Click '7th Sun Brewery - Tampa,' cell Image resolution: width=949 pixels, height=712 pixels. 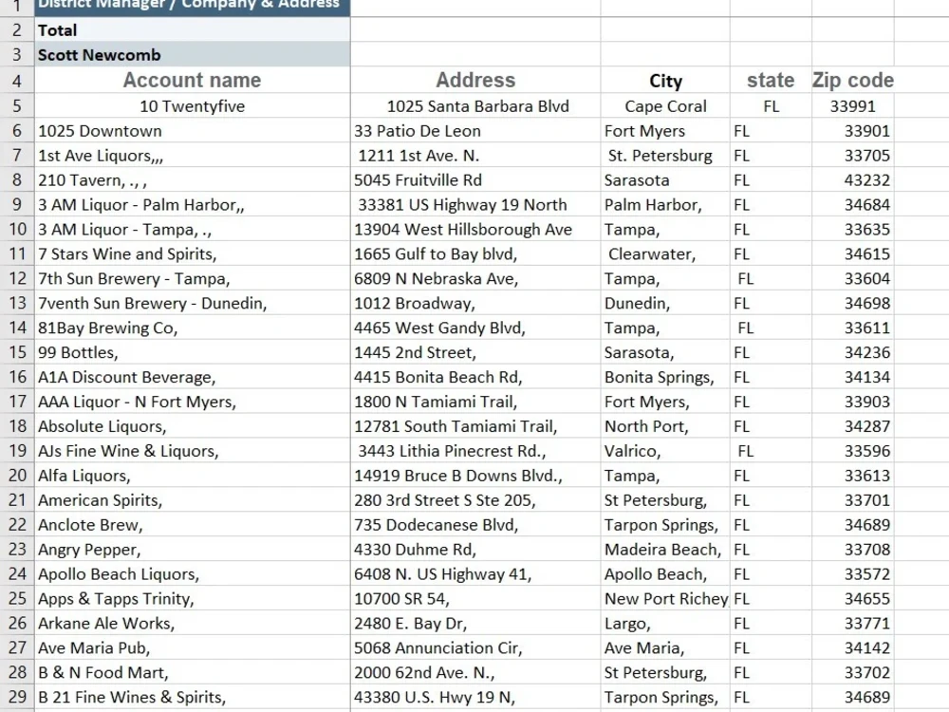point(192,278)
